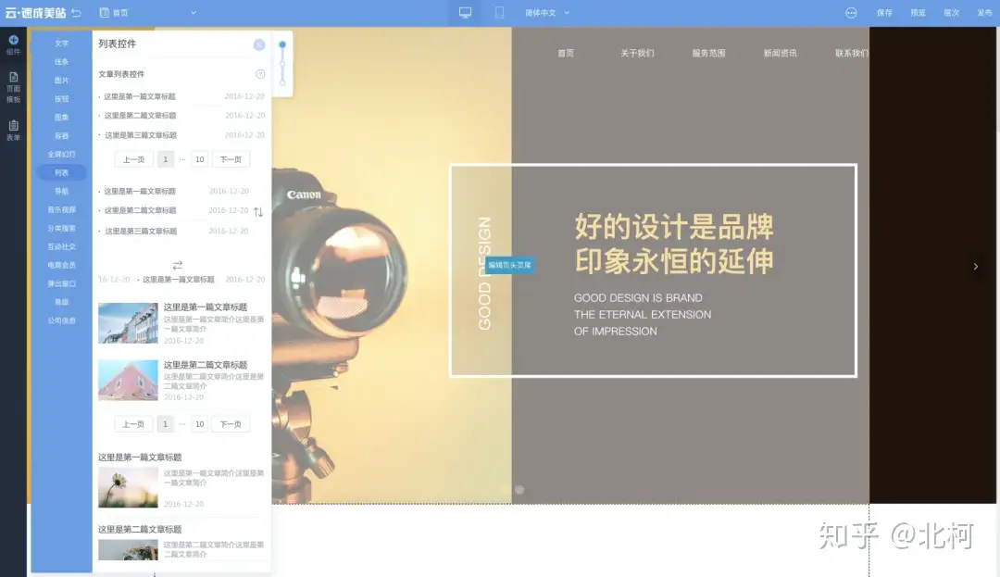Screen dimensions: 1000x577
Task: Open the 表单 forms panel
Action: (13, 130)
